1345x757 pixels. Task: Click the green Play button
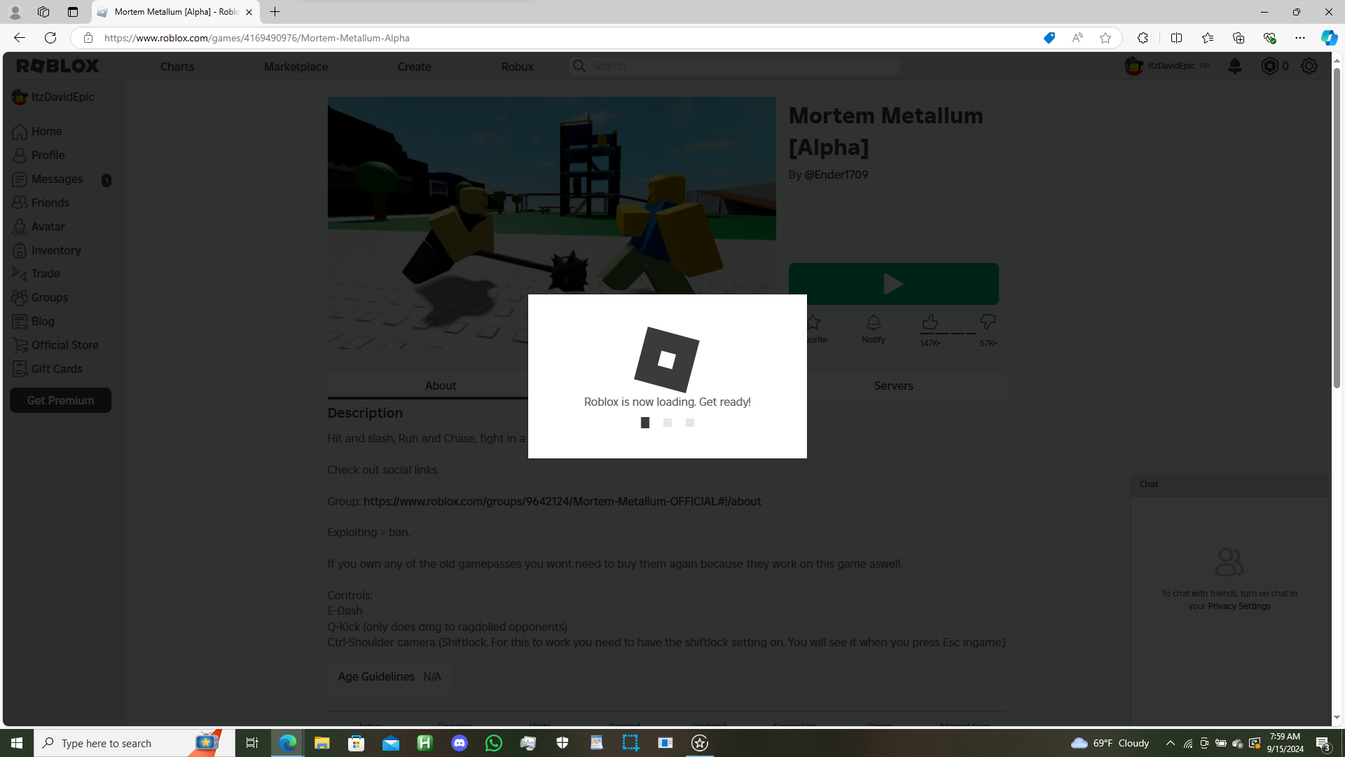(x=893, y=284)
